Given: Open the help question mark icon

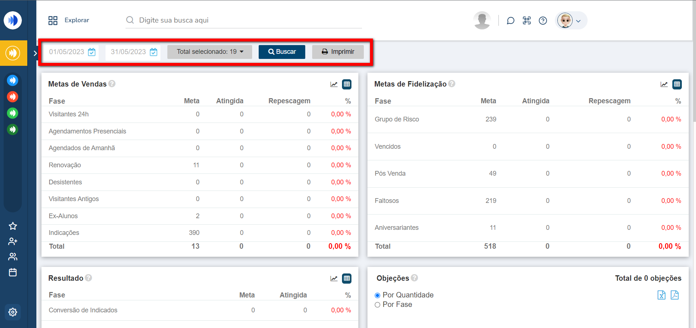Looking at the screenshot, I should pyautogui.click(x=543, y=21).
